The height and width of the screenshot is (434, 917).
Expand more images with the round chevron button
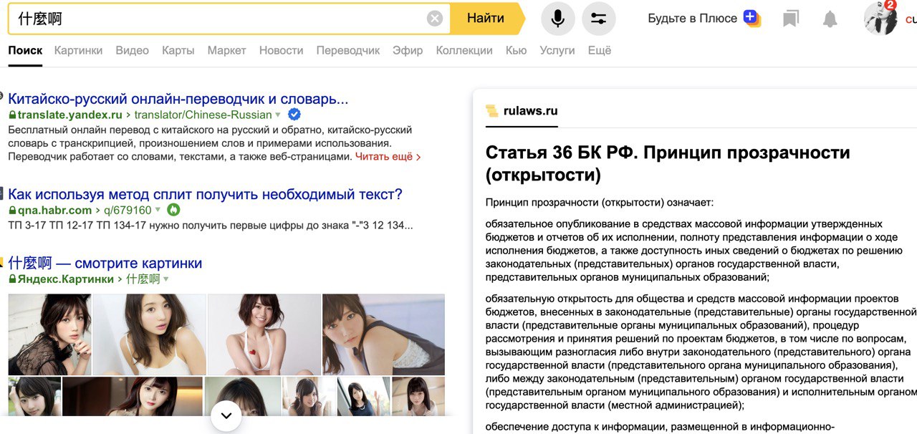[x=226, y=416]
